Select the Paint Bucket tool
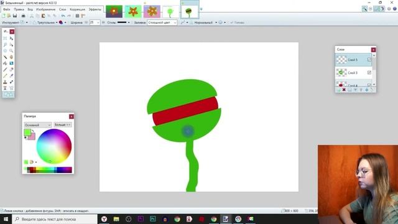The height and width of the screenshot is (224, 398). (x=5, y=63)
